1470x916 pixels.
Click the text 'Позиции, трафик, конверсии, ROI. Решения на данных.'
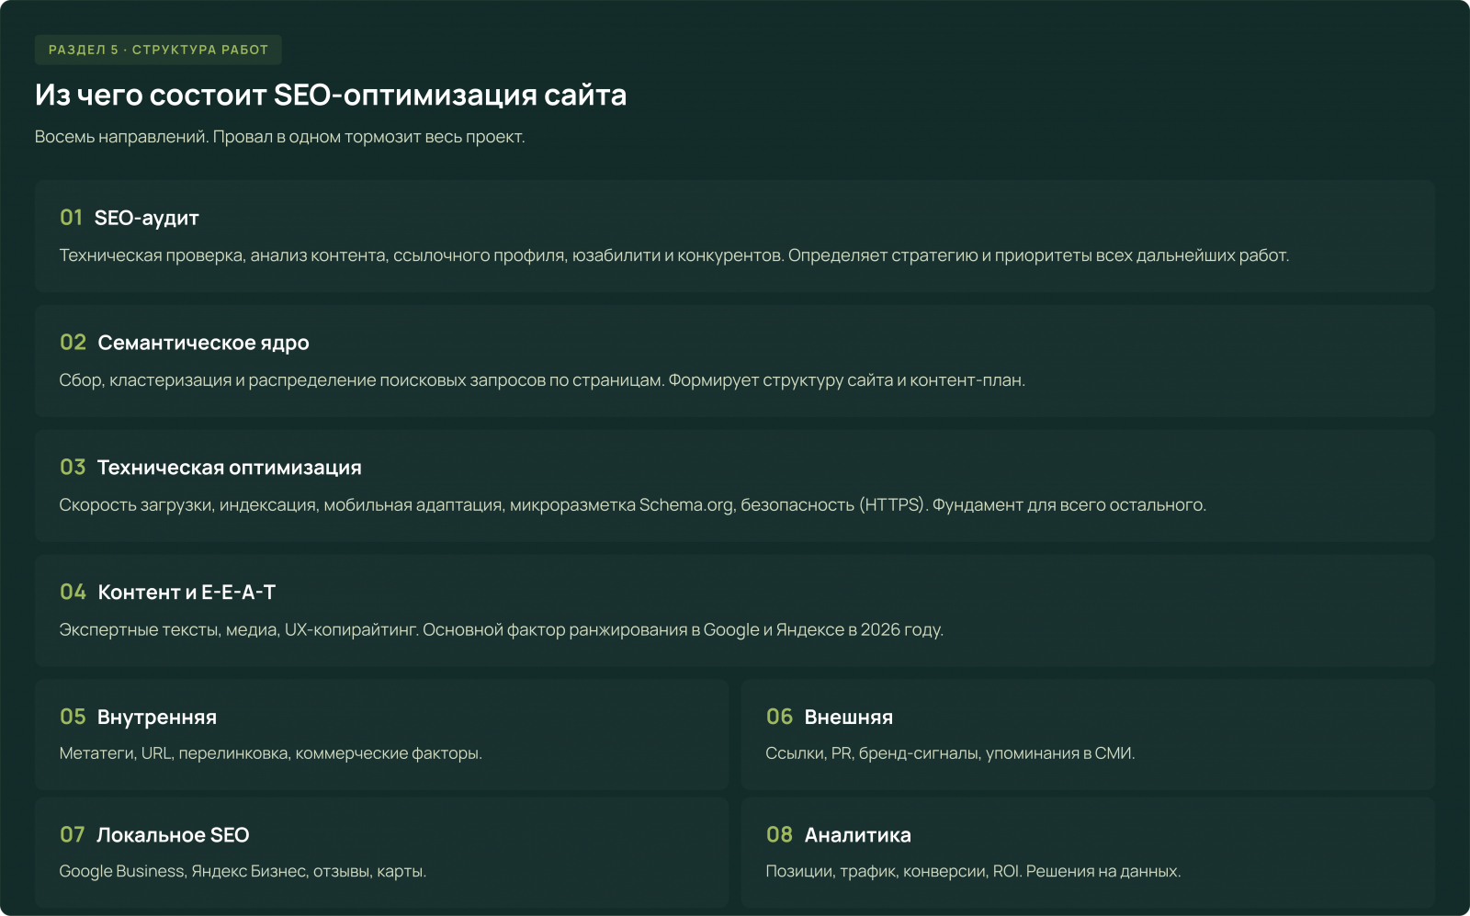pos(974,871)
